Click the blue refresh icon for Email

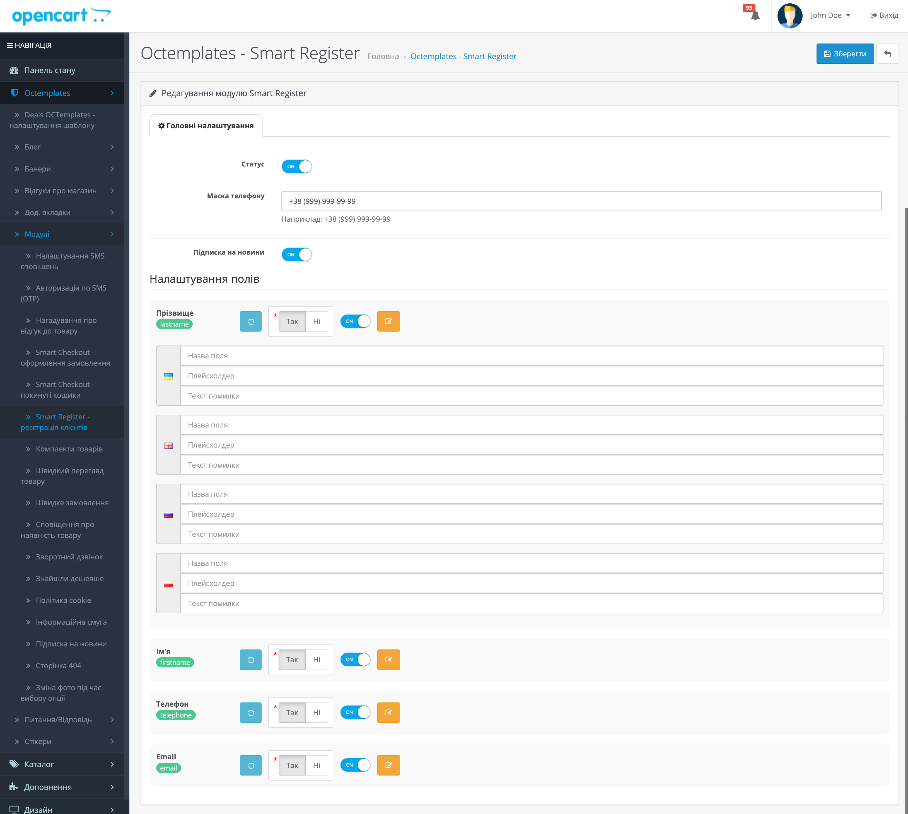[250, 765]
